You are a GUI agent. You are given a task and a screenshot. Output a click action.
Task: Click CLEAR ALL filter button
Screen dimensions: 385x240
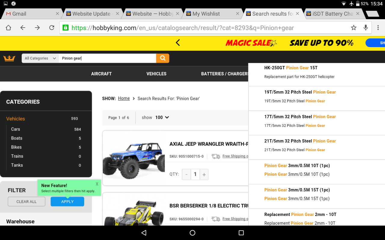click(26, 202)
